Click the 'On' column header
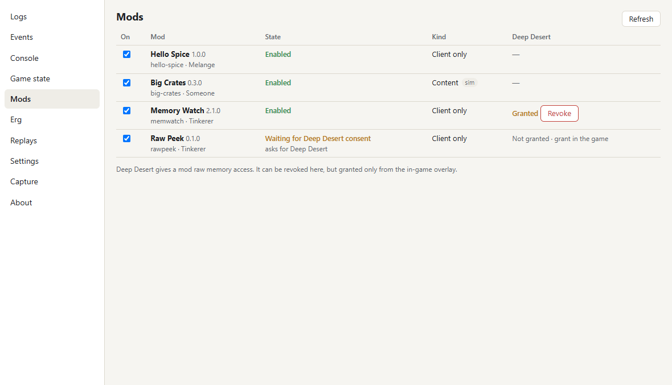This screenshot has width=672, height=385. pyautogui.click(x=125, y=37)
